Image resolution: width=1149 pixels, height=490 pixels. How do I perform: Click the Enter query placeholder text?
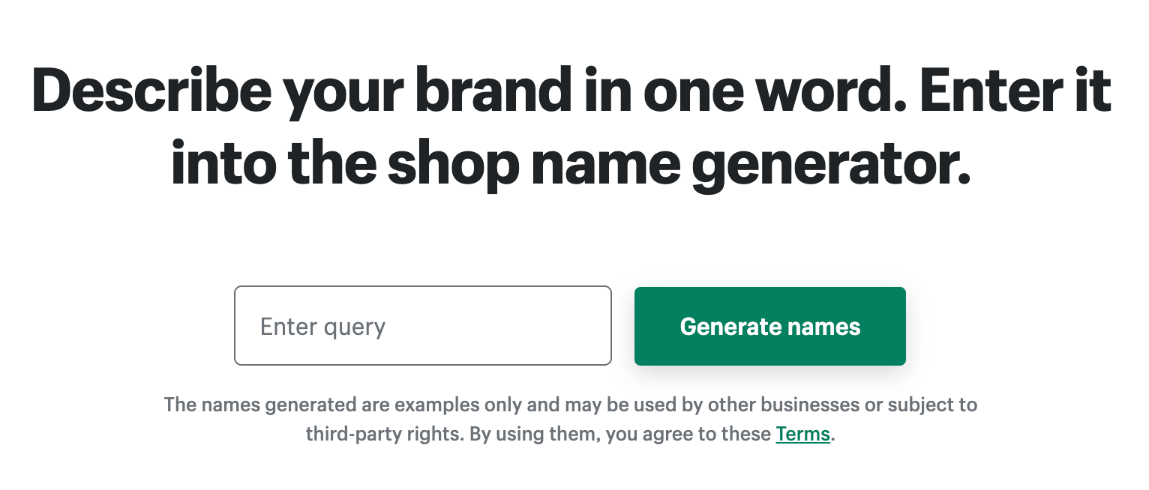pos(322,326)
